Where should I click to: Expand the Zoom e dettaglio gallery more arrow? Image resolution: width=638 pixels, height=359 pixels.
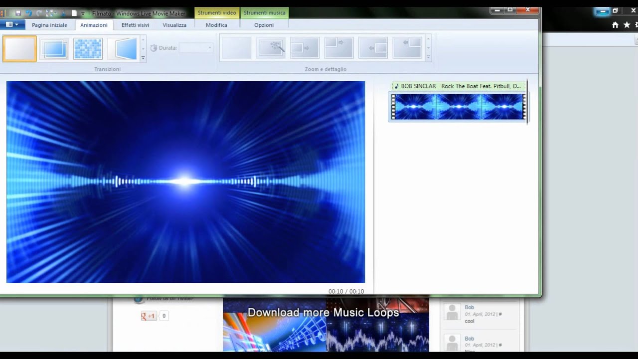click(428, 58)
